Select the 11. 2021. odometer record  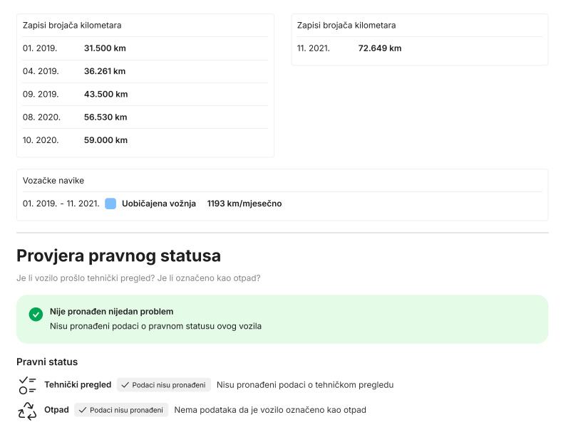click(314, 48)
